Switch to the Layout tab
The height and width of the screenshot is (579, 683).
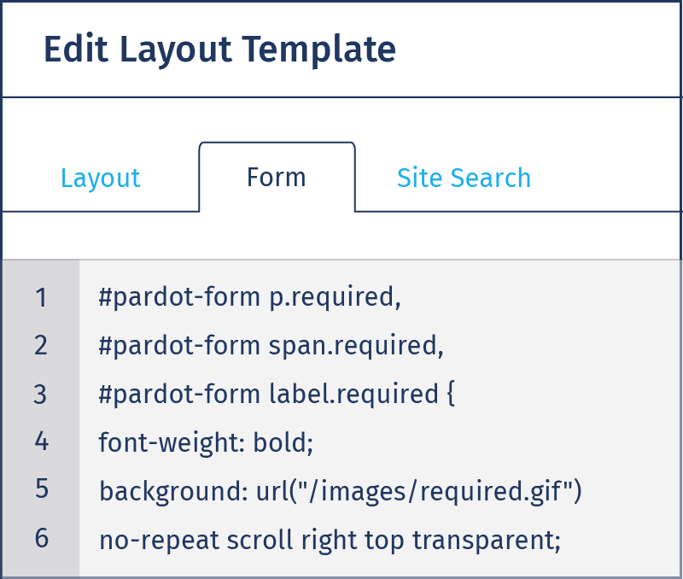(100, 178)
